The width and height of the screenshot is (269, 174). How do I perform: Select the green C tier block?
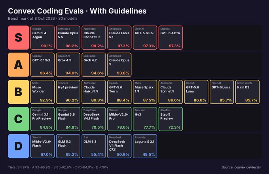pos(18,119)
